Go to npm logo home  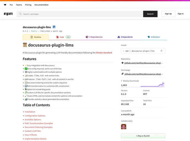(x=8, y=14)
